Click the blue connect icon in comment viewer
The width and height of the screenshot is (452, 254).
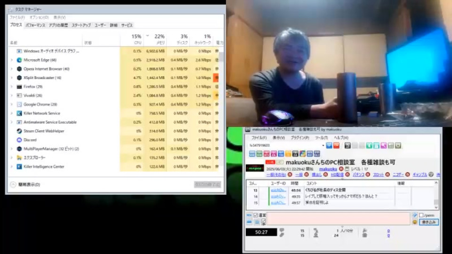point(329,145)
